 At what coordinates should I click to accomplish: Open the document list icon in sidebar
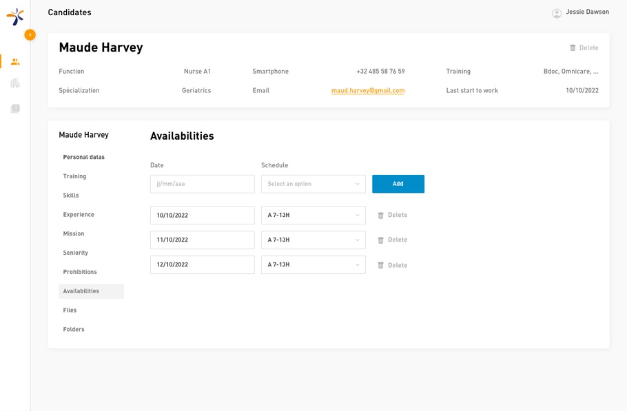pyautogui.click(x=15, y=109)
